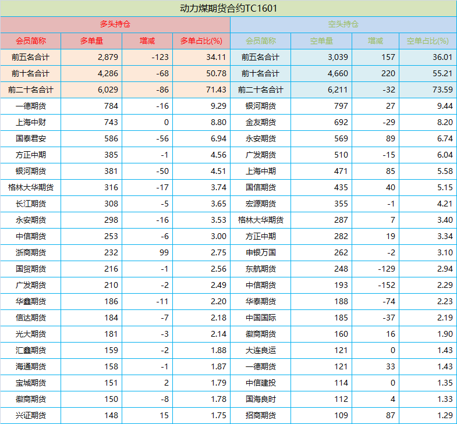Select 前二十名合计 short value 6,211
Viewport: 457px width, 424px height.
point(338,90)
